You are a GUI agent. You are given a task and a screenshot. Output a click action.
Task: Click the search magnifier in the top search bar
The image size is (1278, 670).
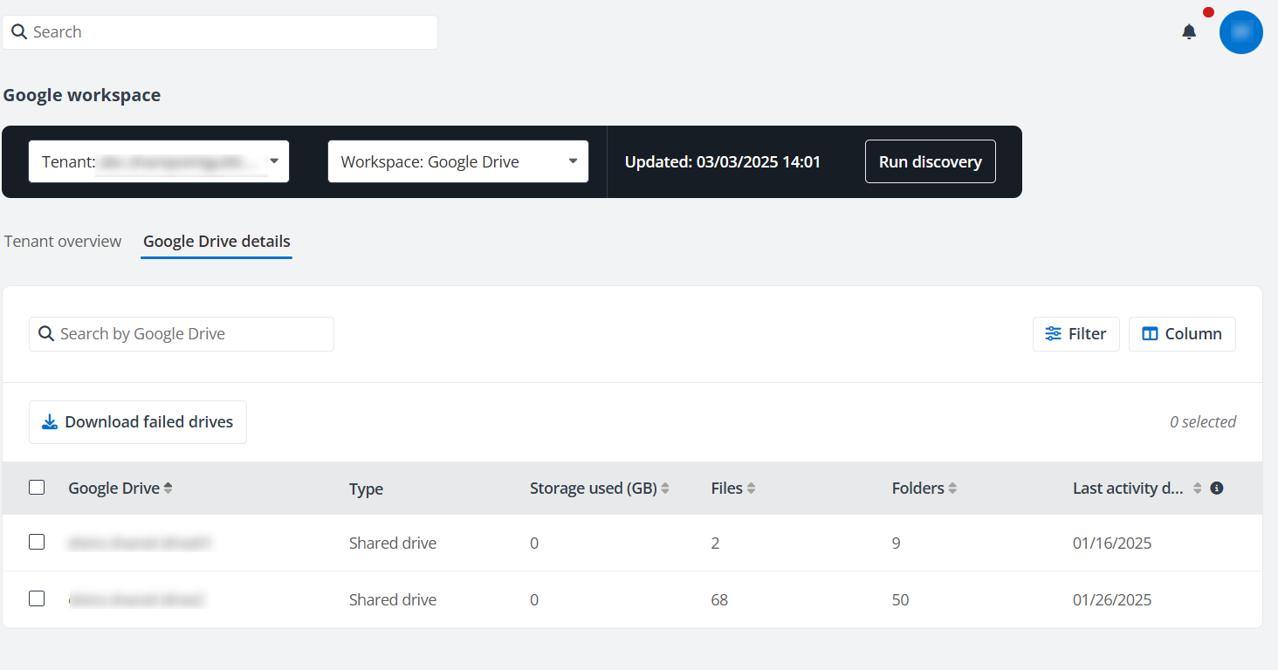point(19,31)
